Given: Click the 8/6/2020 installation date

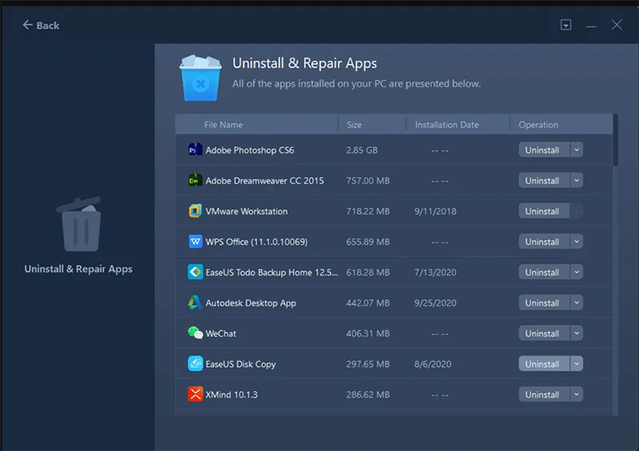Looking at the screenshot, I should 433,364.
